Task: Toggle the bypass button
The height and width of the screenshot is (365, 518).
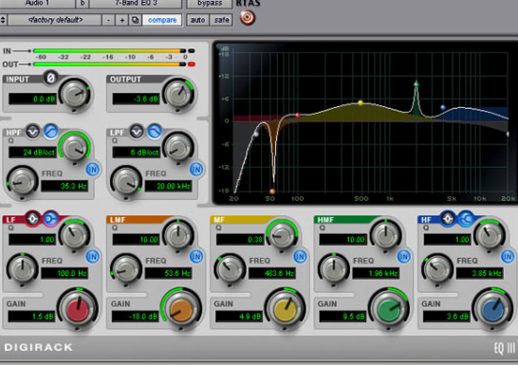Action: 210,3
